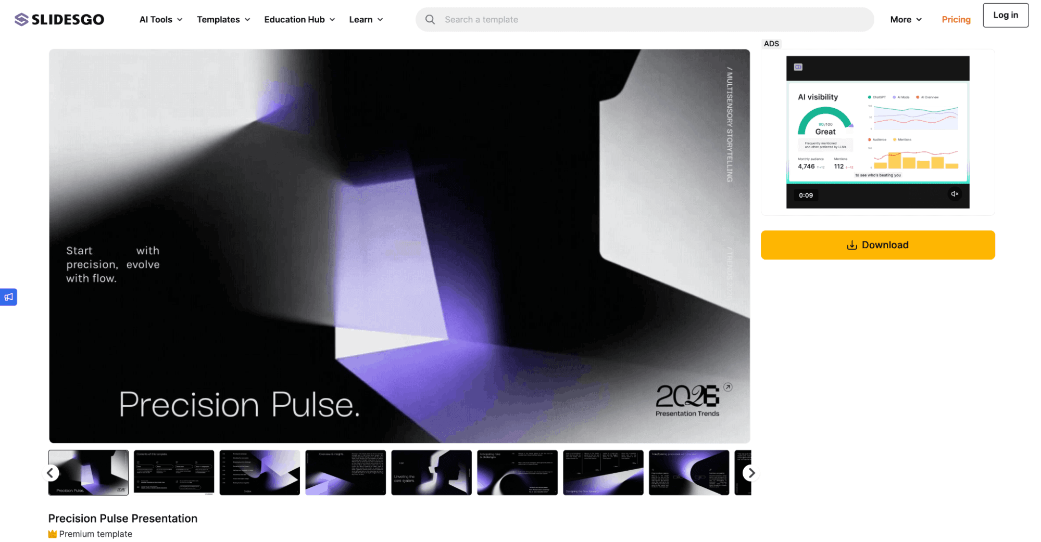Click the premium crown icon
The height and width of the screenshot is (542, 1041).
tap(53, 534)
